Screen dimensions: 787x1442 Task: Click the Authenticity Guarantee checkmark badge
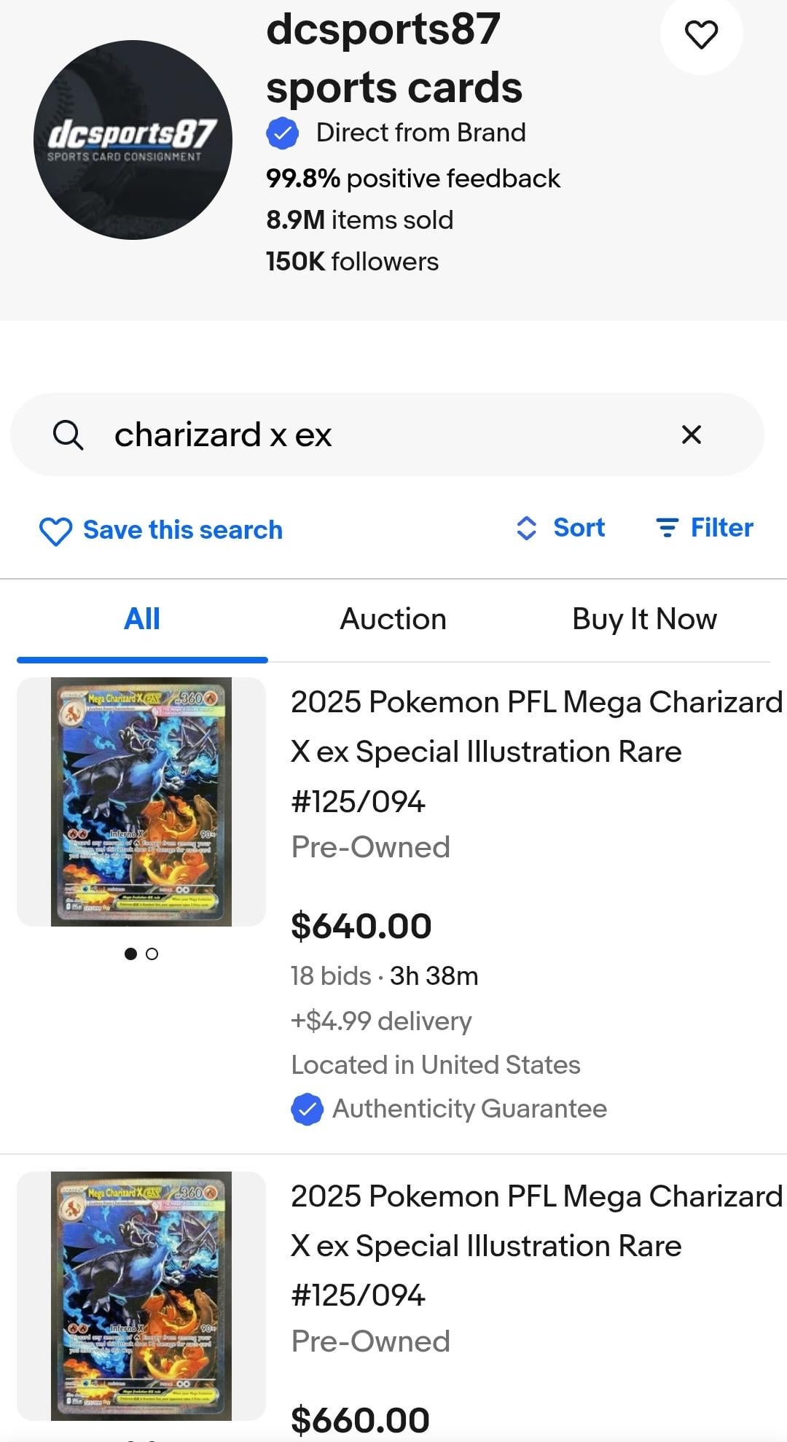(307, 1109)
